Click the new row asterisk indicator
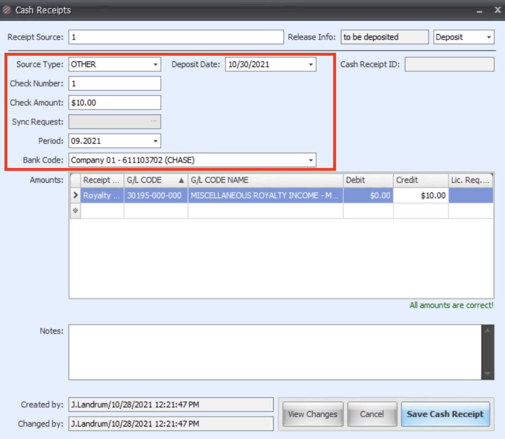This screenshot has height=439, width=505. click(75, 211)
